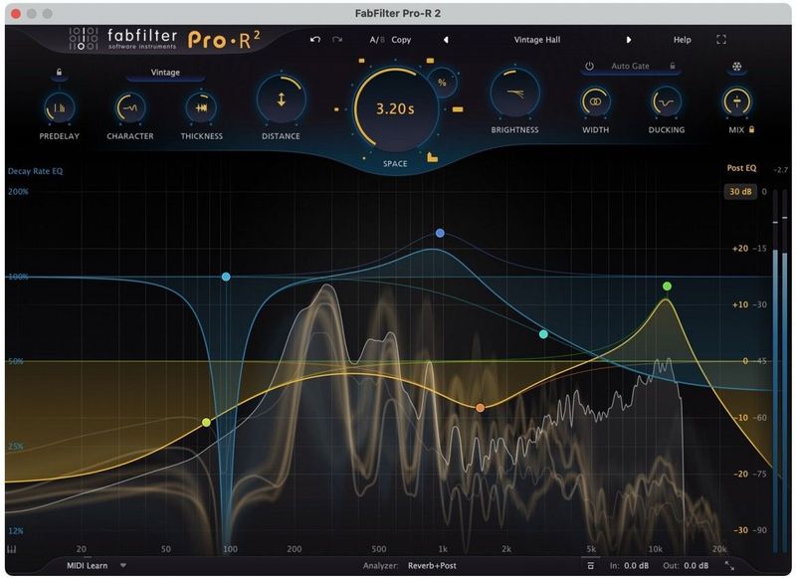Viewport: 796px width, 578px height.
Task: Toggle the Auto Gate lock icon
Action: (x=673, y=66)
